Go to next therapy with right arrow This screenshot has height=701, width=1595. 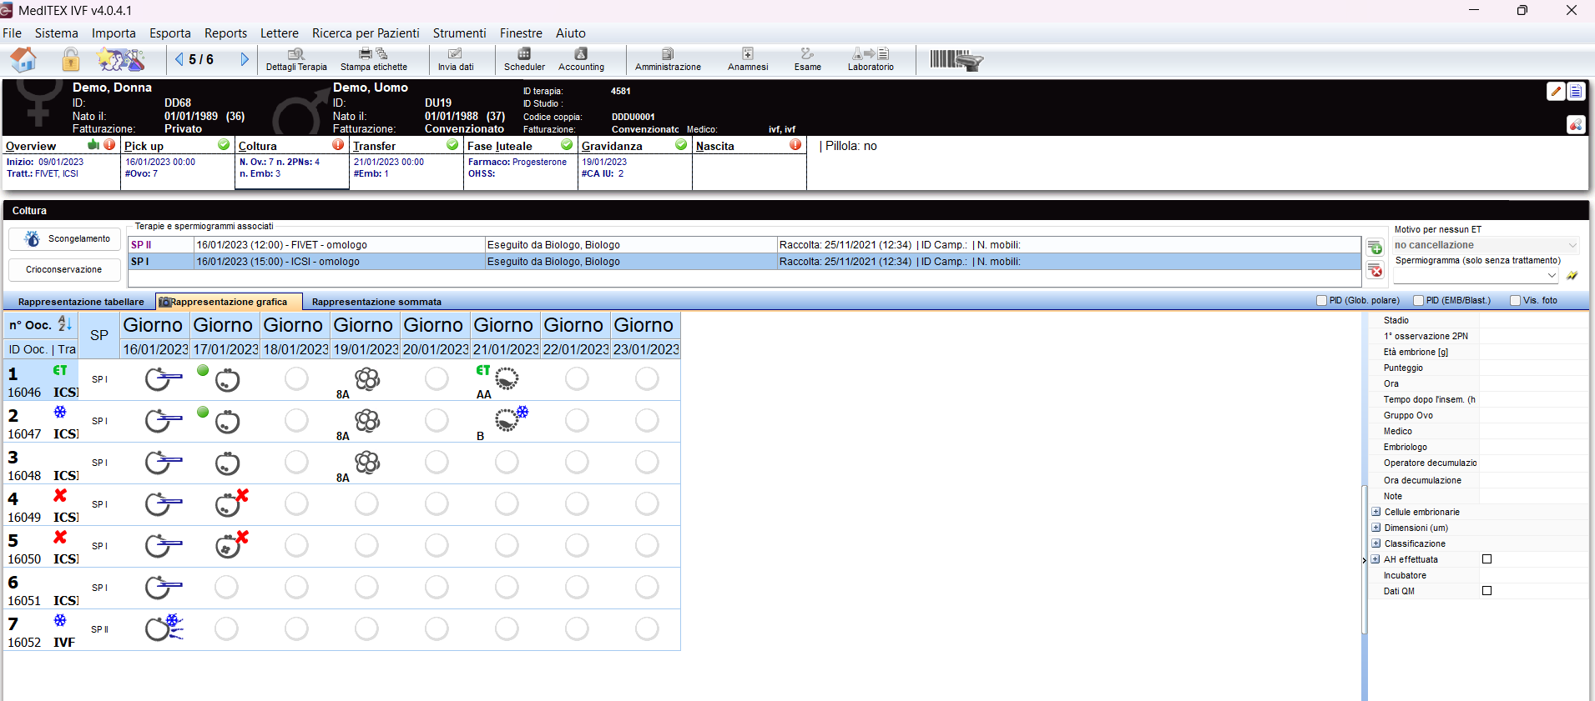(245, 59)
